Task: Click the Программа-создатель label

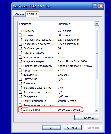Action: pyautogui.click(x=38, y=66)
